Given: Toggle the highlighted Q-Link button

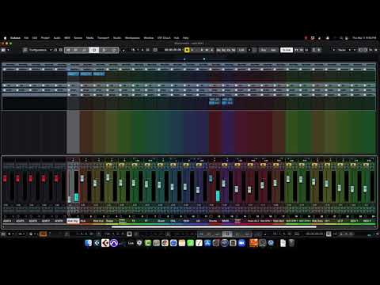Looking at the screenshot, I should 287,50.
